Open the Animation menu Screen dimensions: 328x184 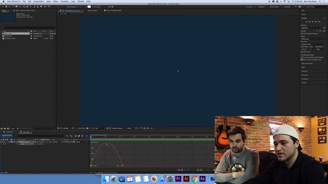65,1
